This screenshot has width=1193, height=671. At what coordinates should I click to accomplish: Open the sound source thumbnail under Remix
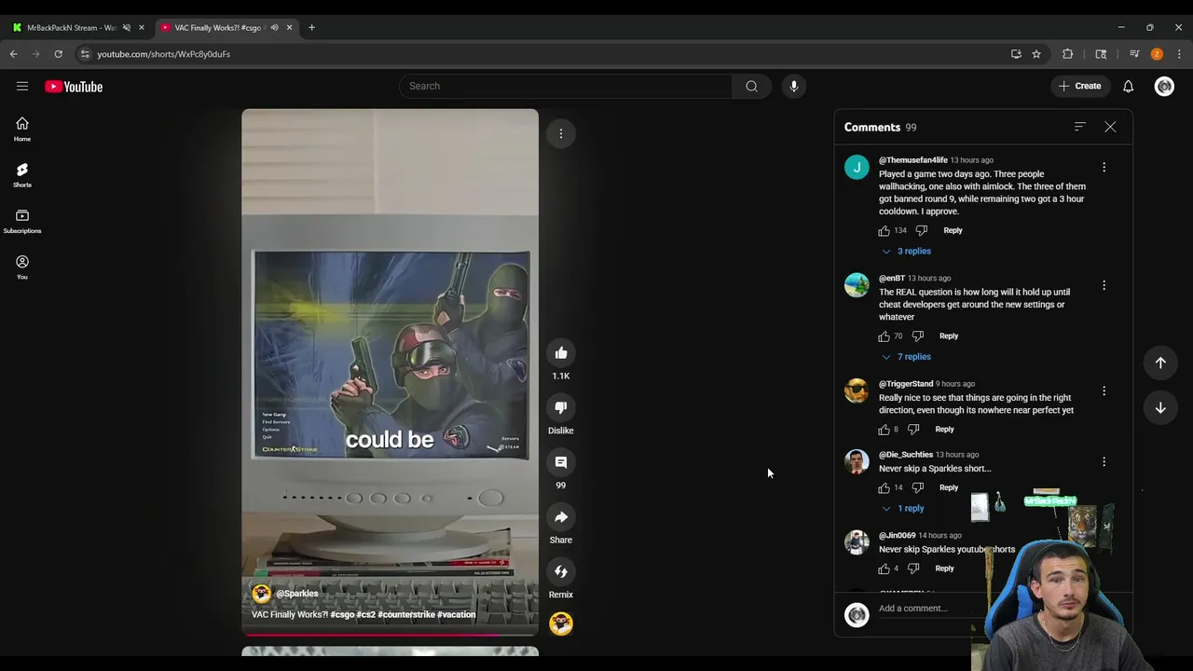[x=561, y=623]
